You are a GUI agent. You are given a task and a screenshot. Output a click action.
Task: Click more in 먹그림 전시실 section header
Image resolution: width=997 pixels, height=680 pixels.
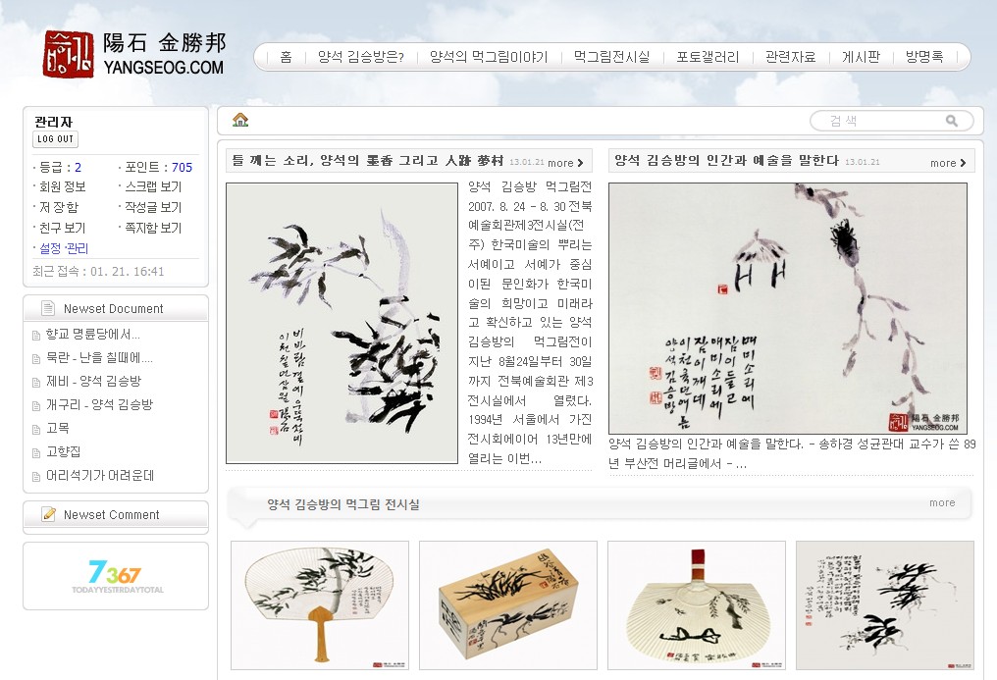(942, 502)
